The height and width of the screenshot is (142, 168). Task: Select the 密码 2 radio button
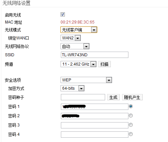[x=131, y=116]
